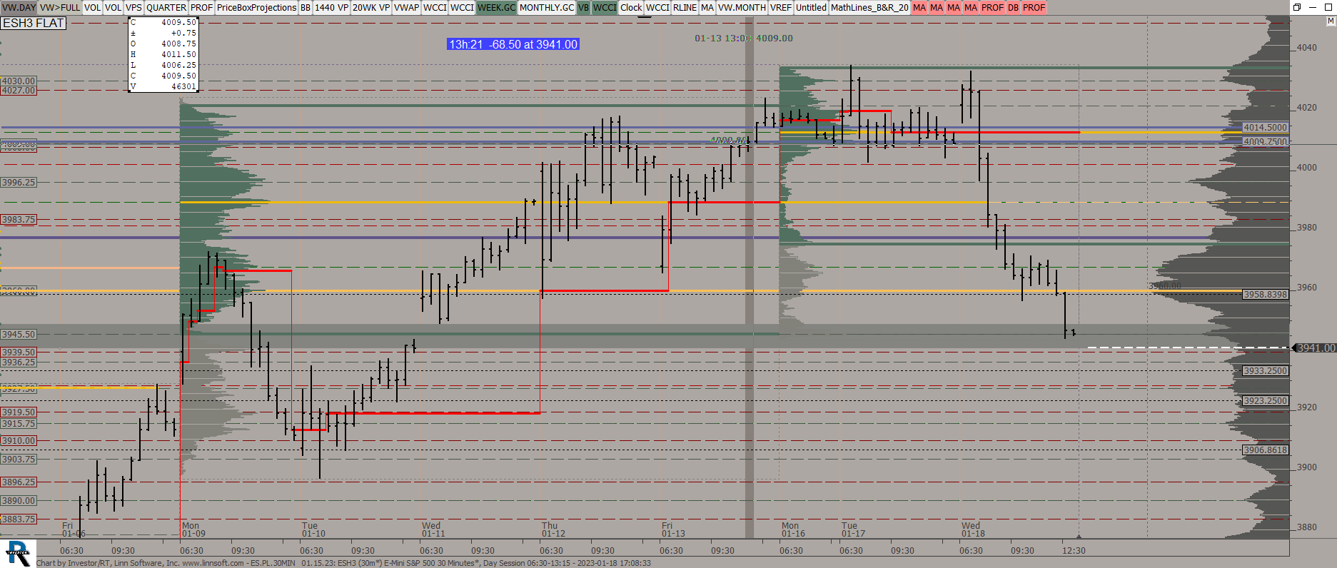Toggle the 20WK VP button
The height and width of the screenshot is (568, 1337).
tap(371, 8)
